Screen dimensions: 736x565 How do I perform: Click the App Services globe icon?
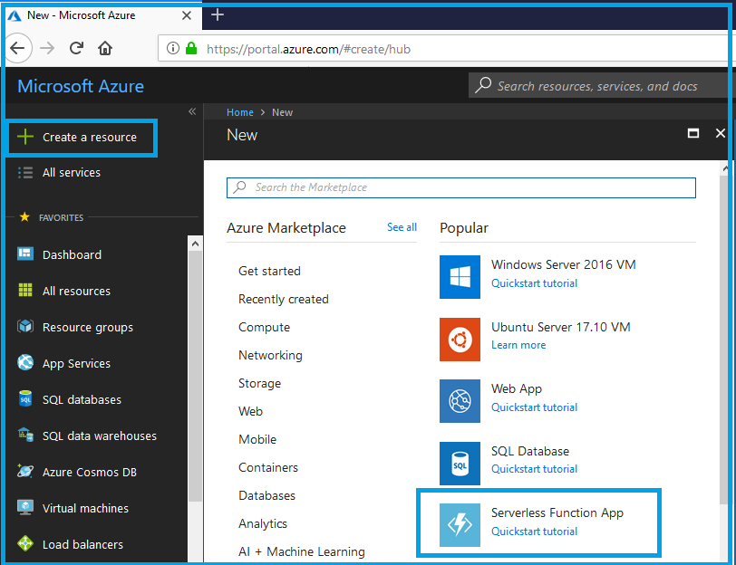[24, 362]
